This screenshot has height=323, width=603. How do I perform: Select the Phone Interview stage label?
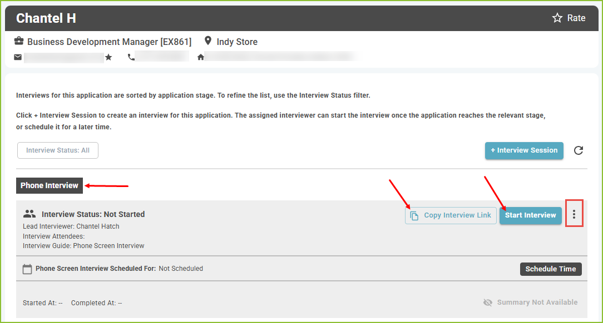[x=49, y=186]
